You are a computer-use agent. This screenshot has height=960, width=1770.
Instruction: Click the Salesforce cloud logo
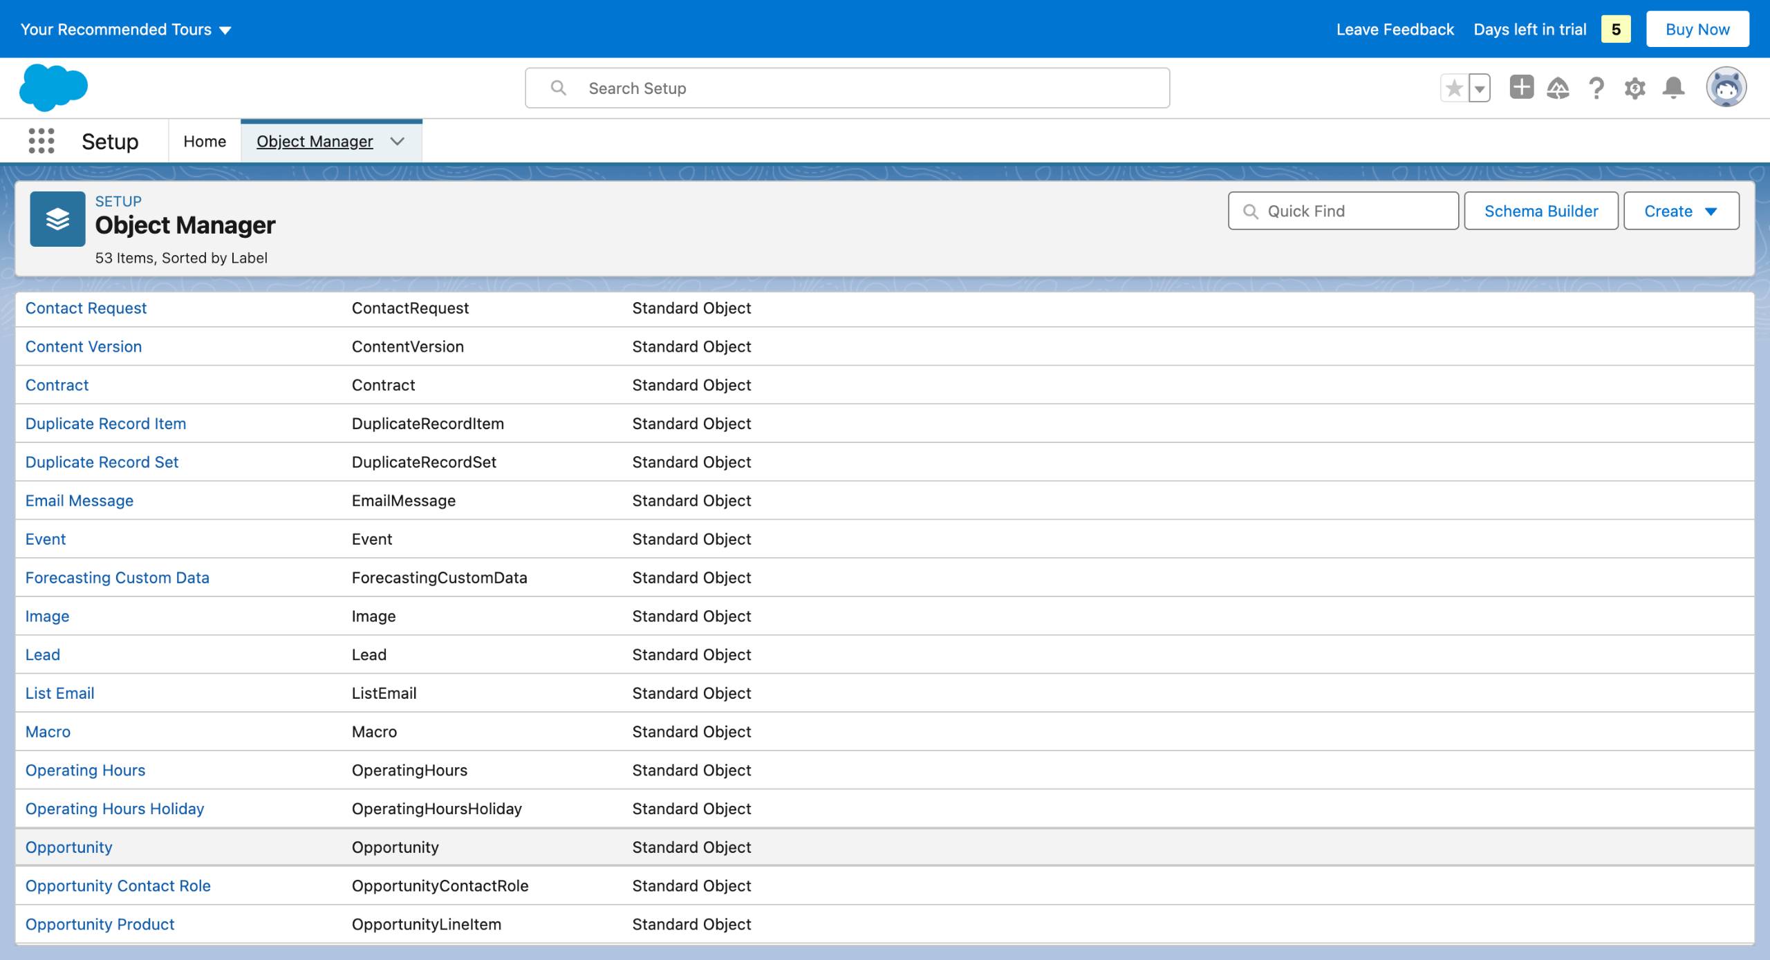coord(54,88)
